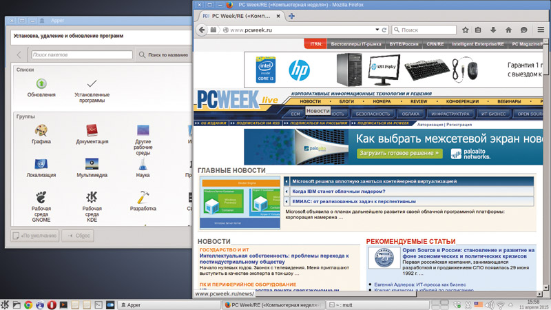This screenshot has height=310, width=551.
Task: Click Загрузить готовое решение banner button
Action: (399, 153)
